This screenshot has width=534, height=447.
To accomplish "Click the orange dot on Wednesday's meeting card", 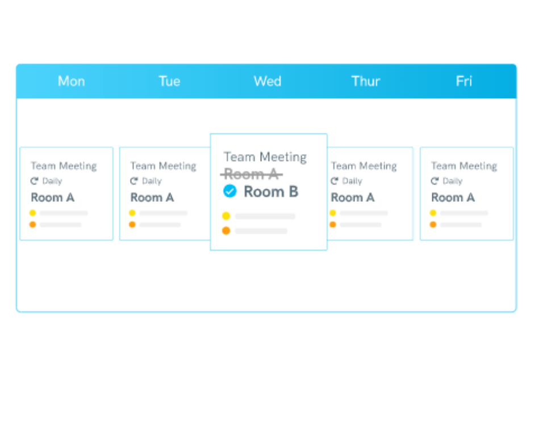I will click(226, 231).
